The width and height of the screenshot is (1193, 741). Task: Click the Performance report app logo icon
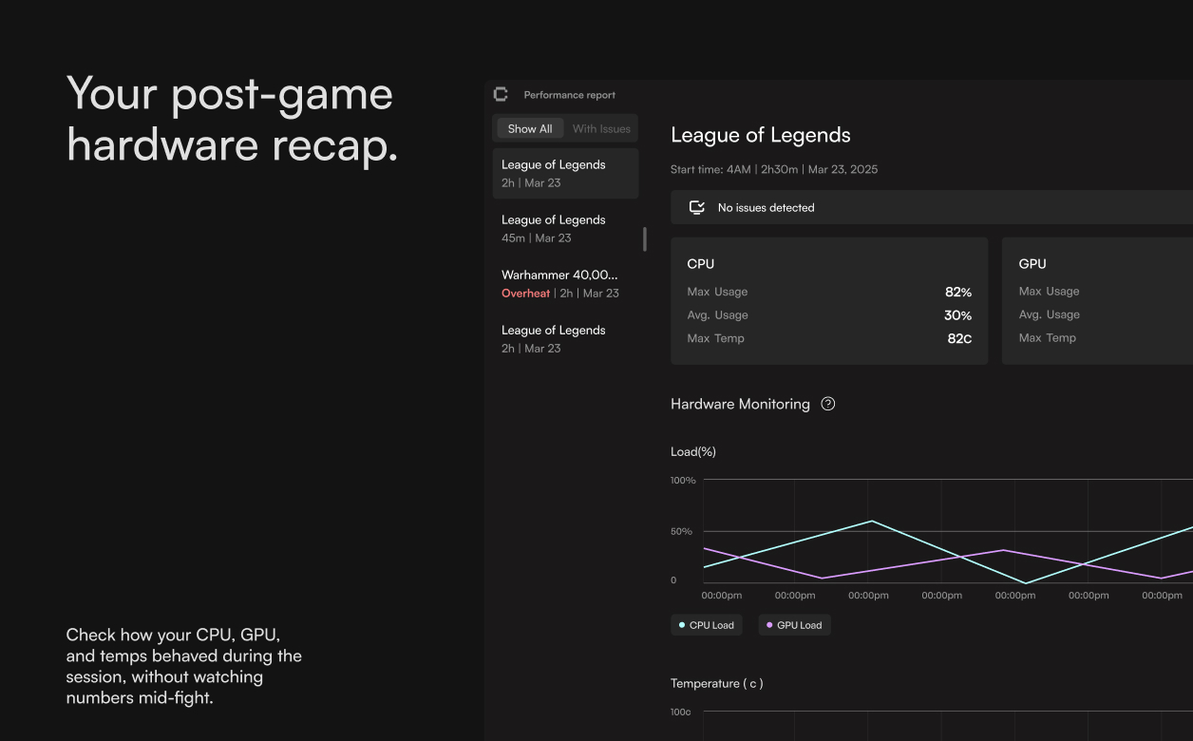coord(501,94)
